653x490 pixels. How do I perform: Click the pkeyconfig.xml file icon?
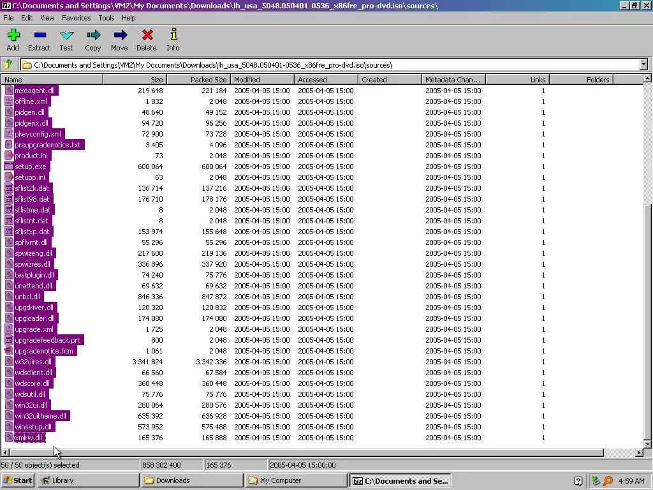[x=9, y=134]
